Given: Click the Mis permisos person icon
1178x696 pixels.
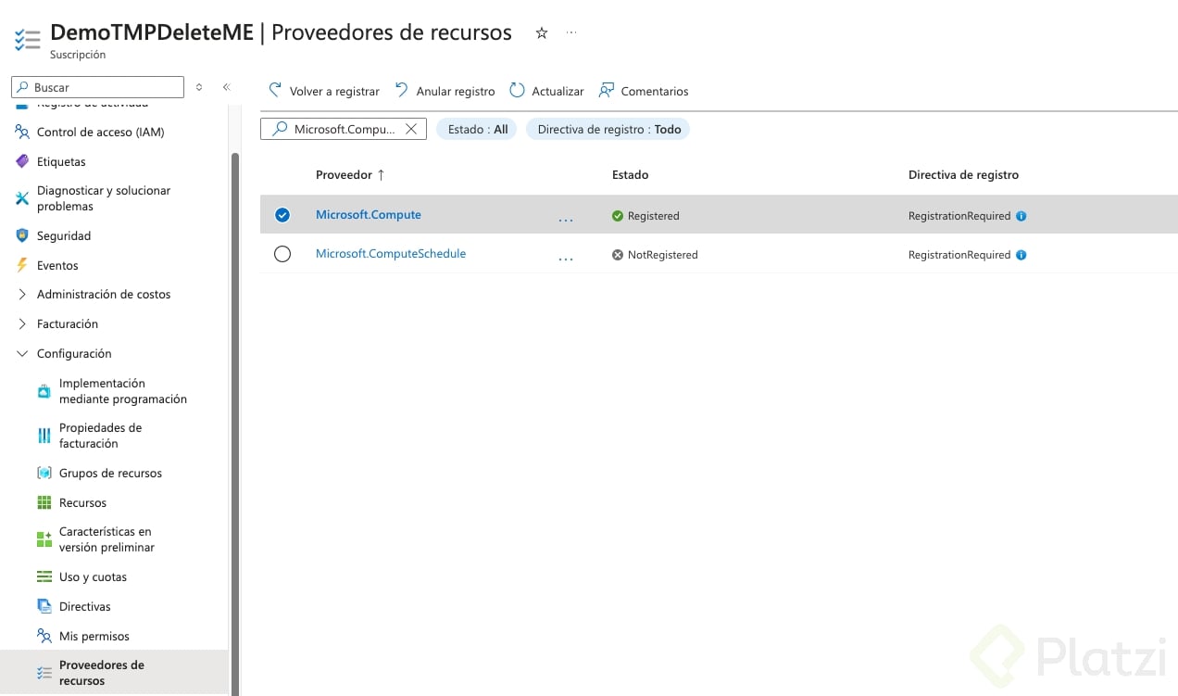Looking at the screenshot, I should (44, 636).
